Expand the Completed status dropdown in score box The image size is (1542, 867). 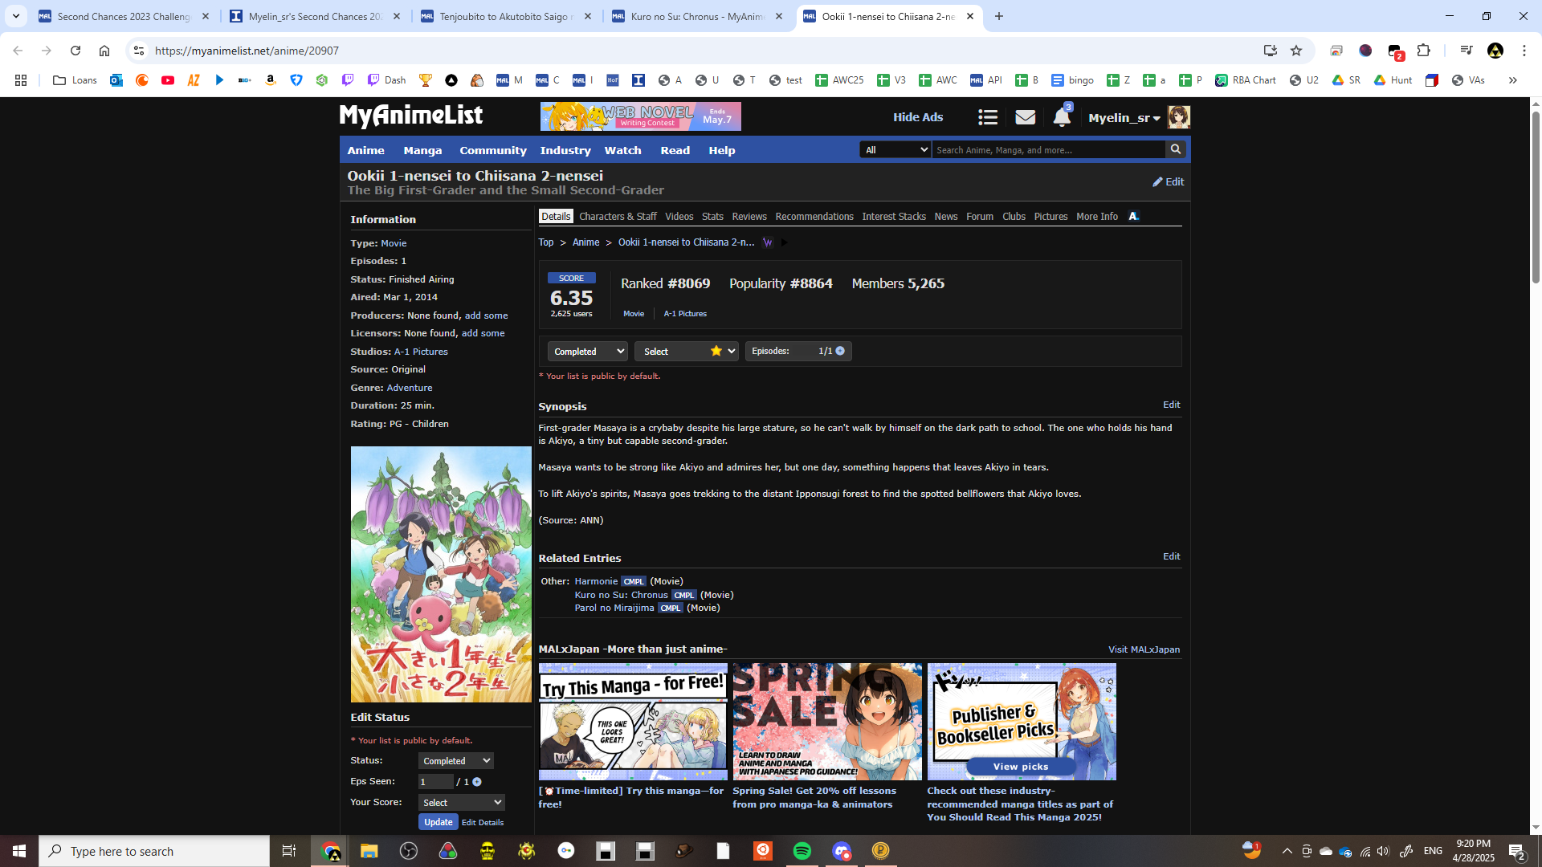click(588, 352)
